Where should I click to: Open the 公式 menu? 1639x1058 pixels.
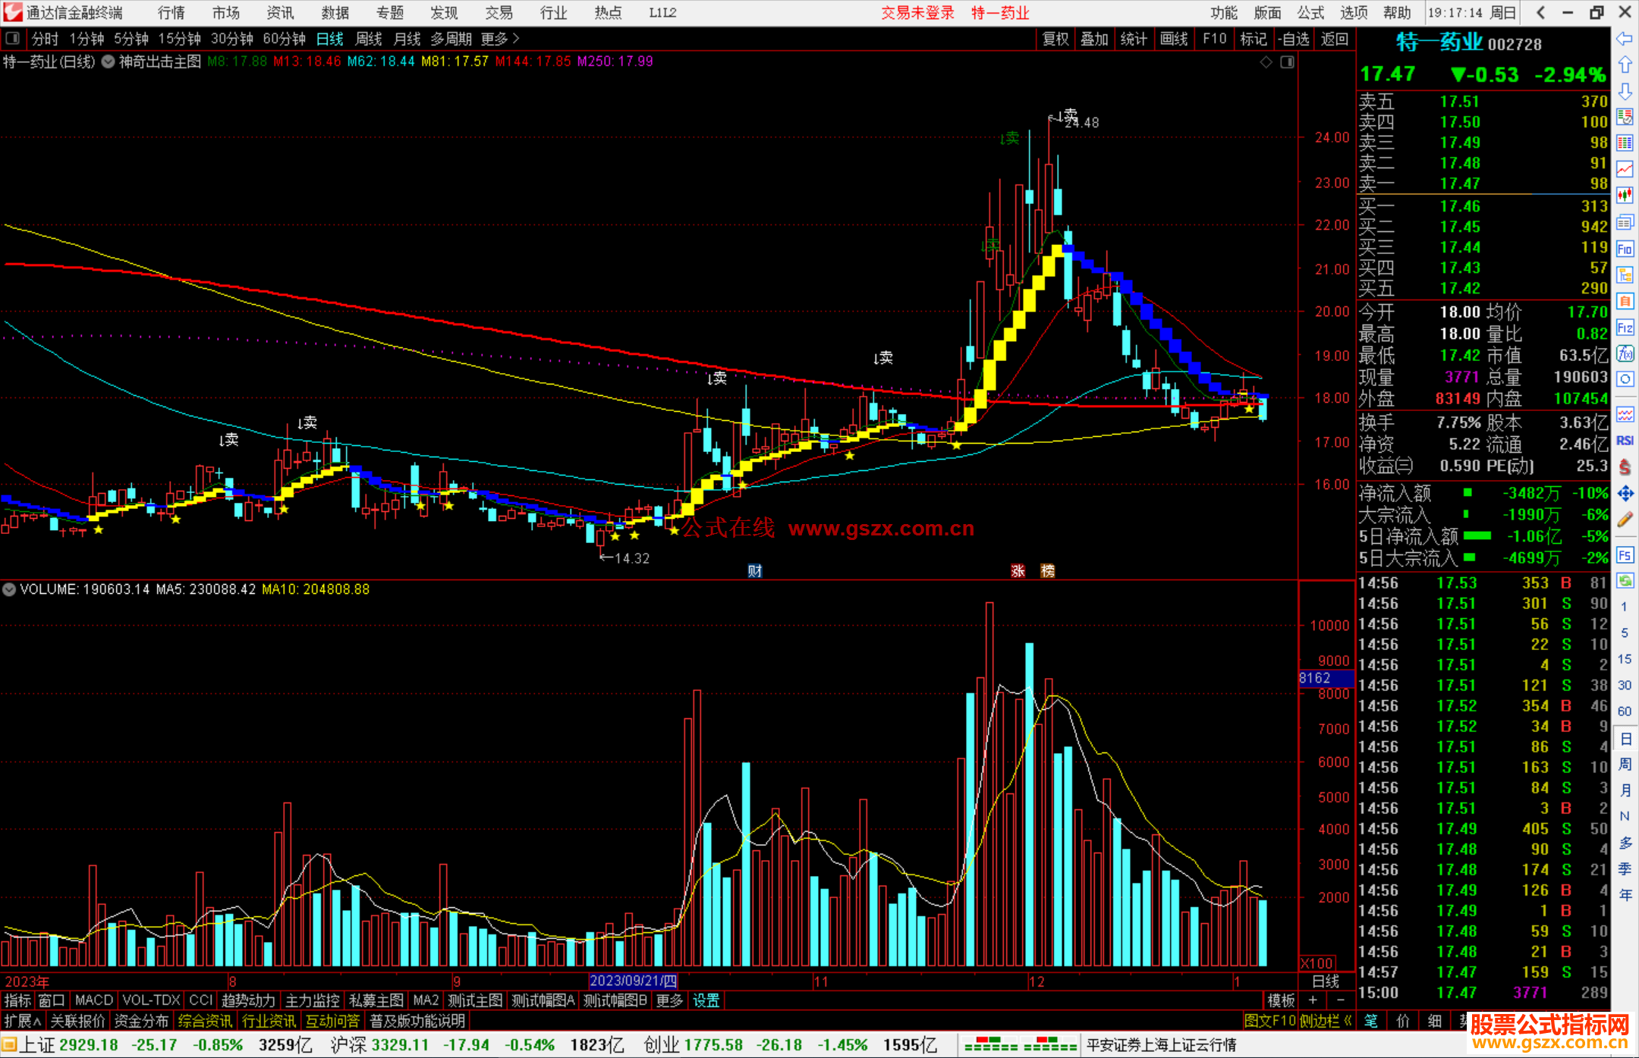[1310, 13]
